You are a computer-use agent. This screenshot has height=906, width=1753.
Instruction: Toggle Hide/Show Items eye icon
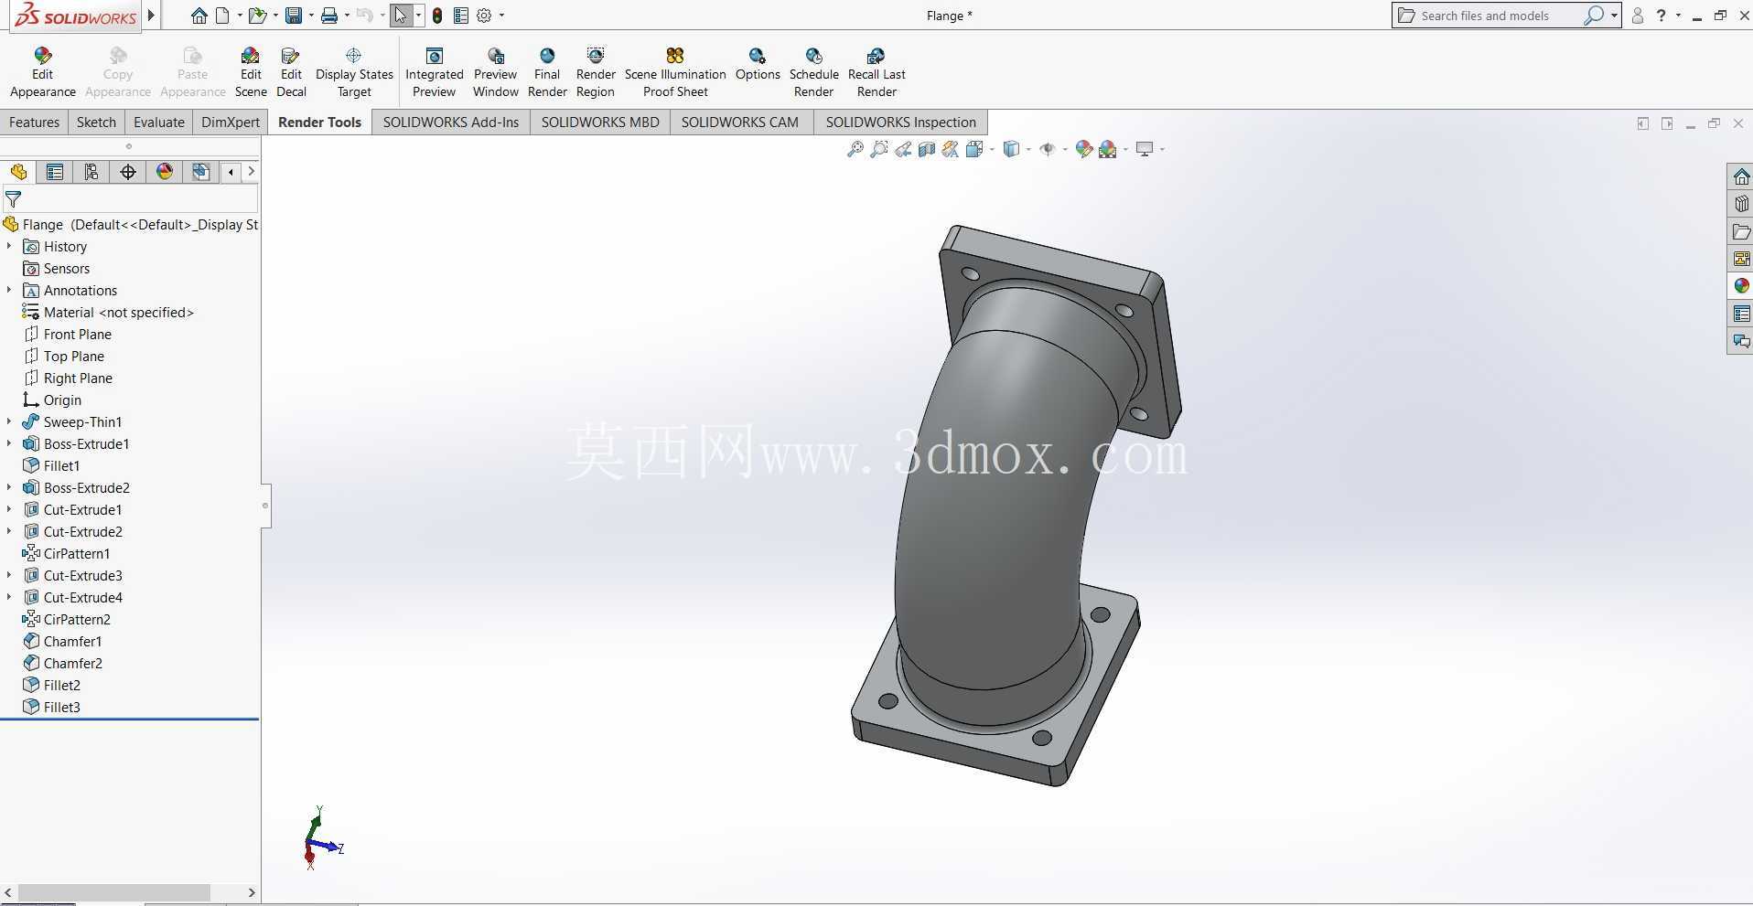[1048, 149]
